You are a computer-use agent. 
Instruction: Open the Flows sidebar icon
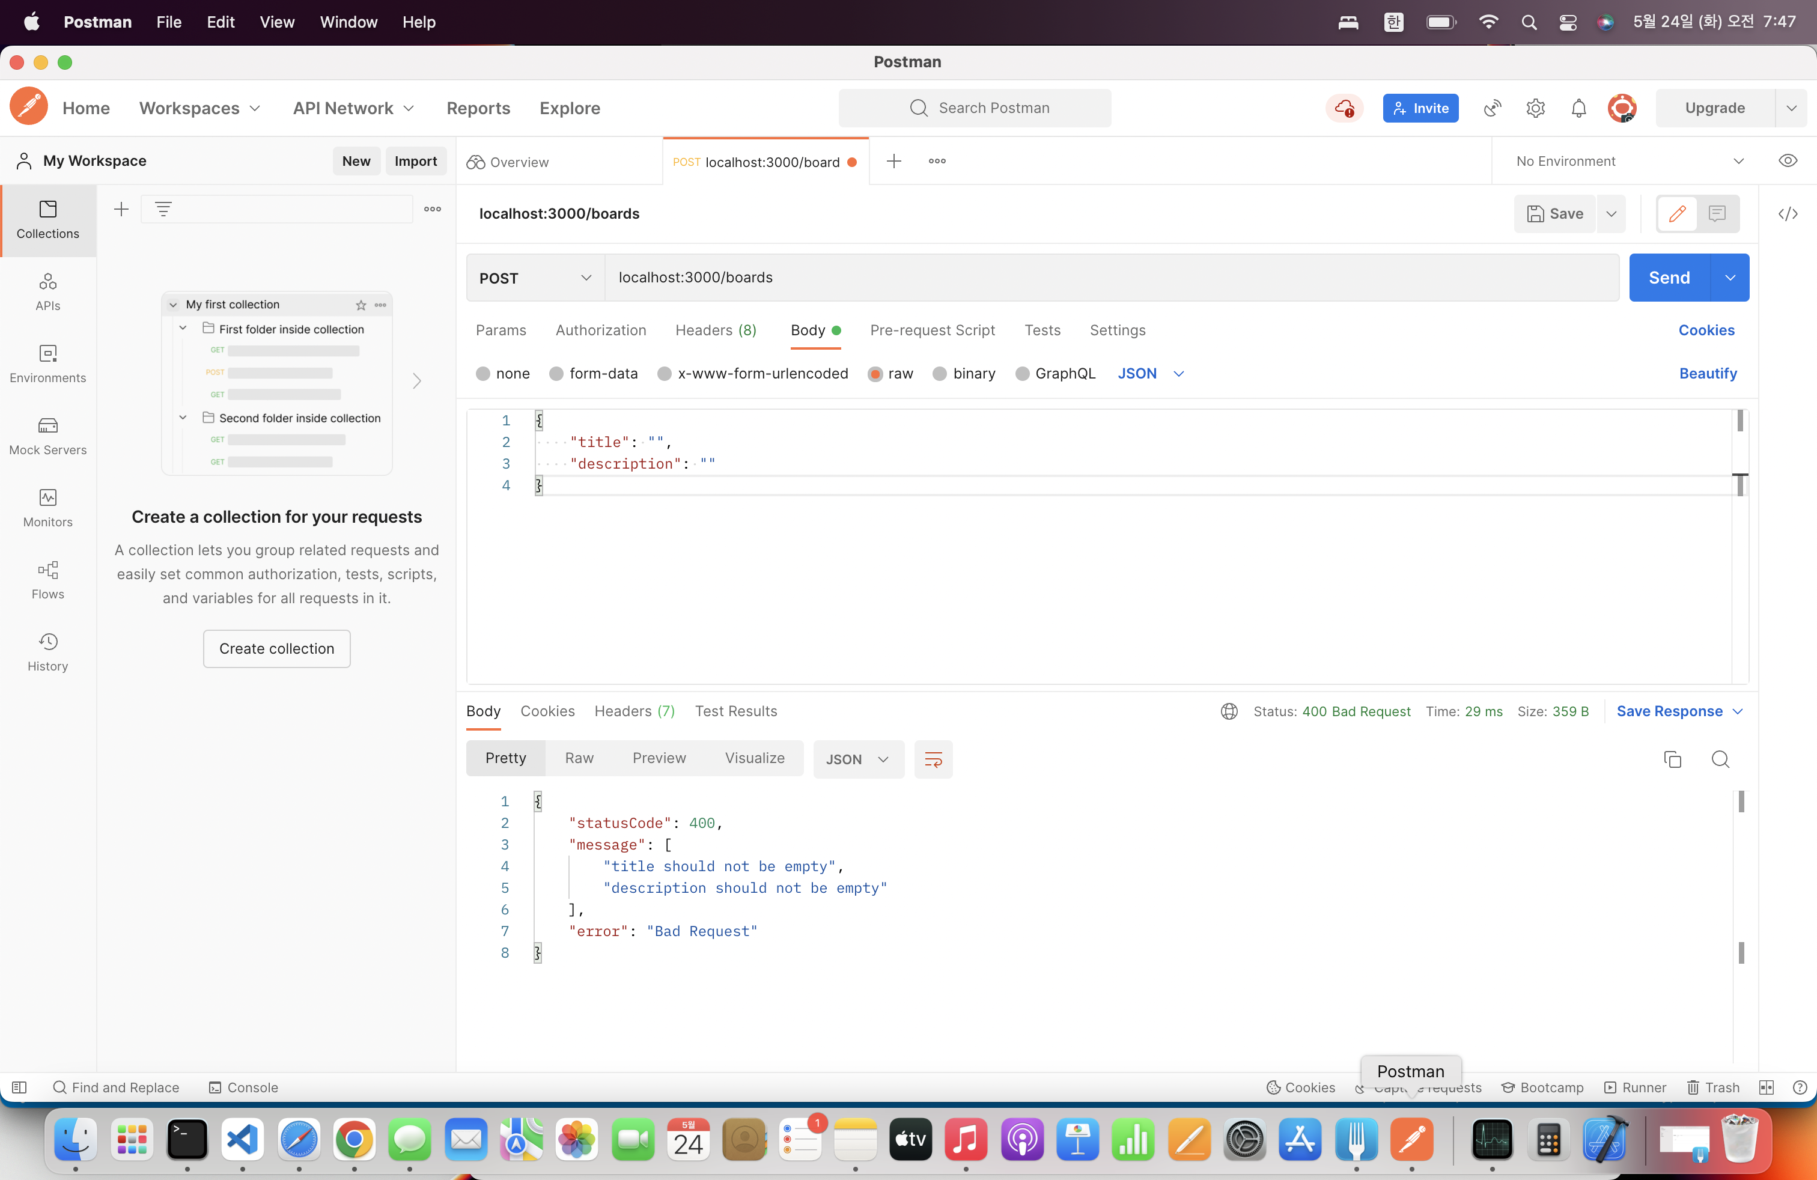[x=47, y=580]
